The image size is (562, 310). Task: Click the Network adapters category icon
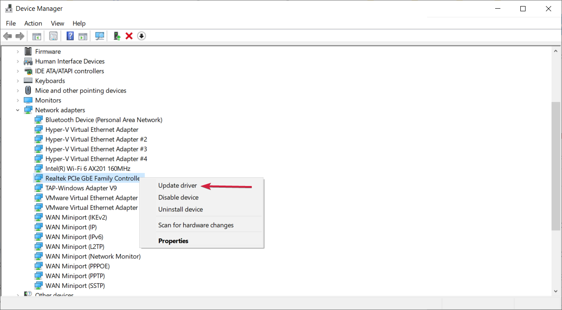(28, 110)
